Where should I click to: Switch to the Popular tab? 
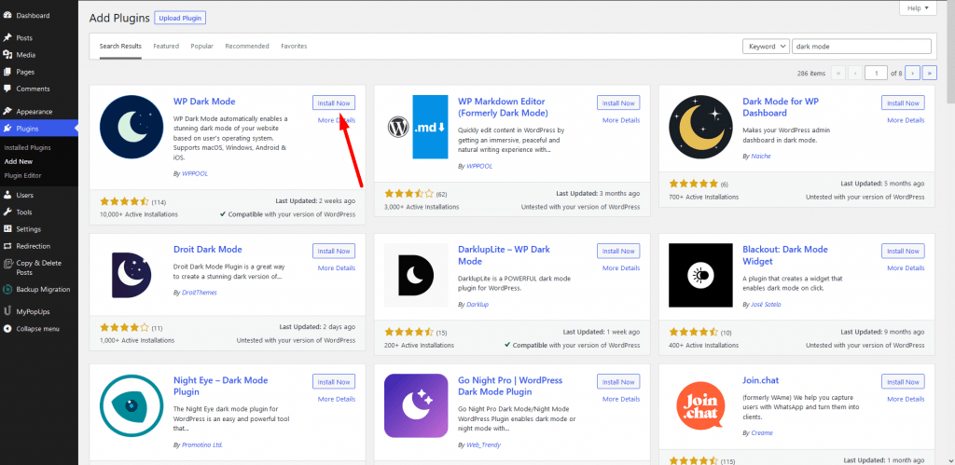(x=201, y=47)
